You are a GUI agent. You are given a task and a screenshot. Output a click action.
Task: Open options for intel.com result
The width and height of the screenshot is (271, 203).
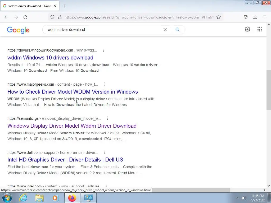click(x=106, y=186)
